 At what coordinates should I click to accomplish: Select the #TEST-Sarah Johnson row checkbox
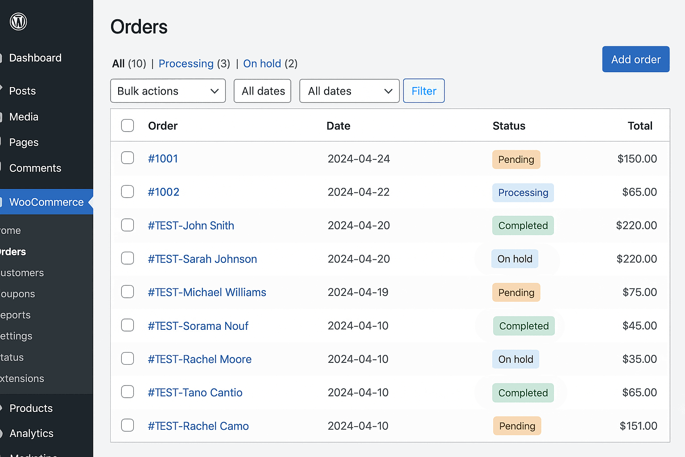(128, 258)
